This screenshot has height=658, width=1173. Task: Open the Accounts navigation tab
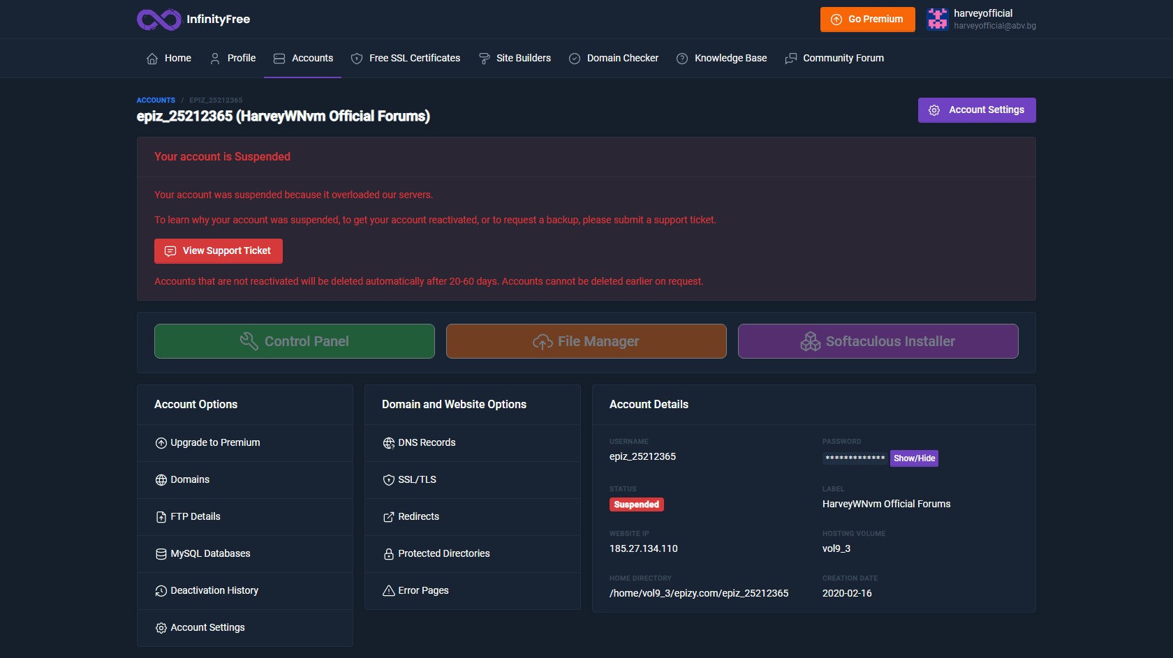tap(302, 59)
